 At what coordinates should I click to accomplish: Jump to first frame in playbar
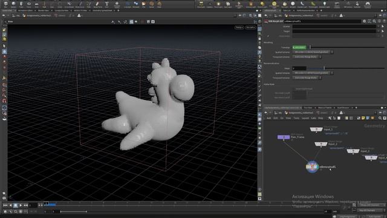[x=5, y=205]
